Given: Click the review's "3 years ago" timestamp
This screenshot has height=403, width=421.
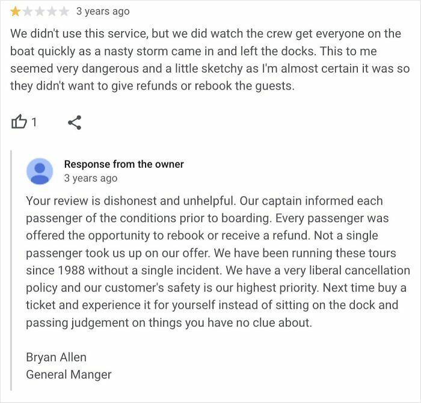Looking at the screenshot, I should tap(103, 11).
